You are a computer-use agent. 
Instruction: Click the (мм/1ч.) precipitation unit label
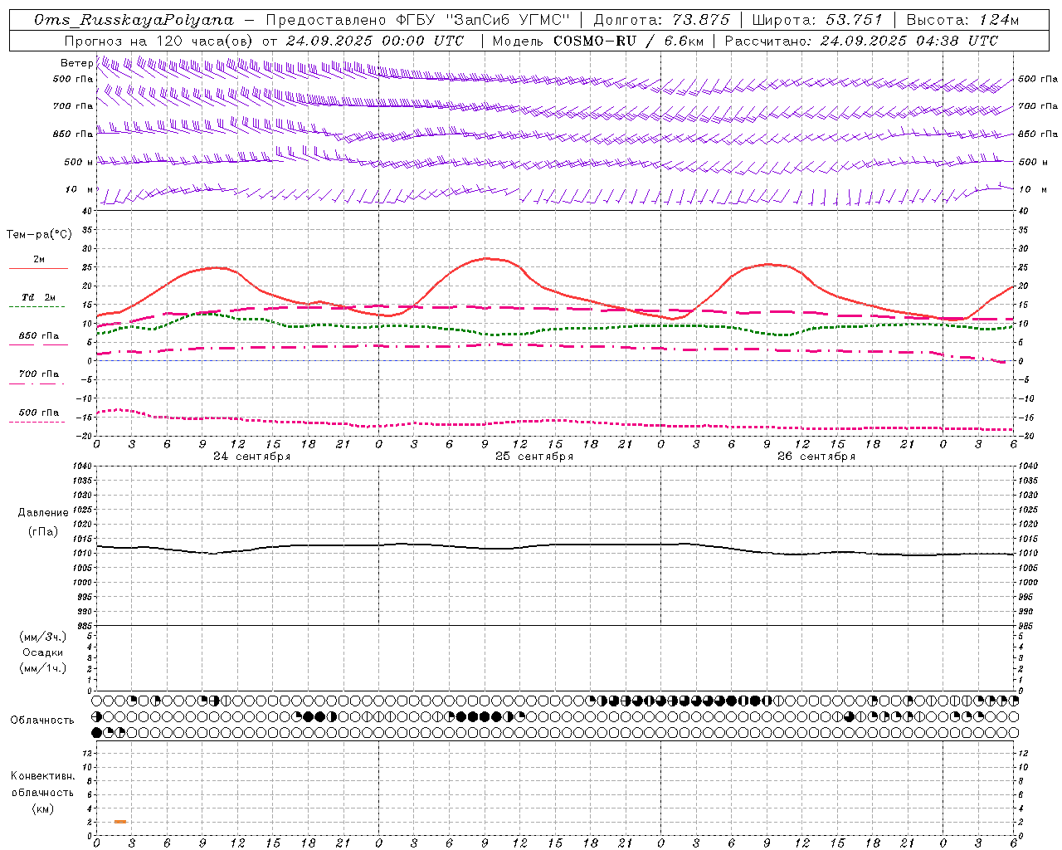click(43, 668)
